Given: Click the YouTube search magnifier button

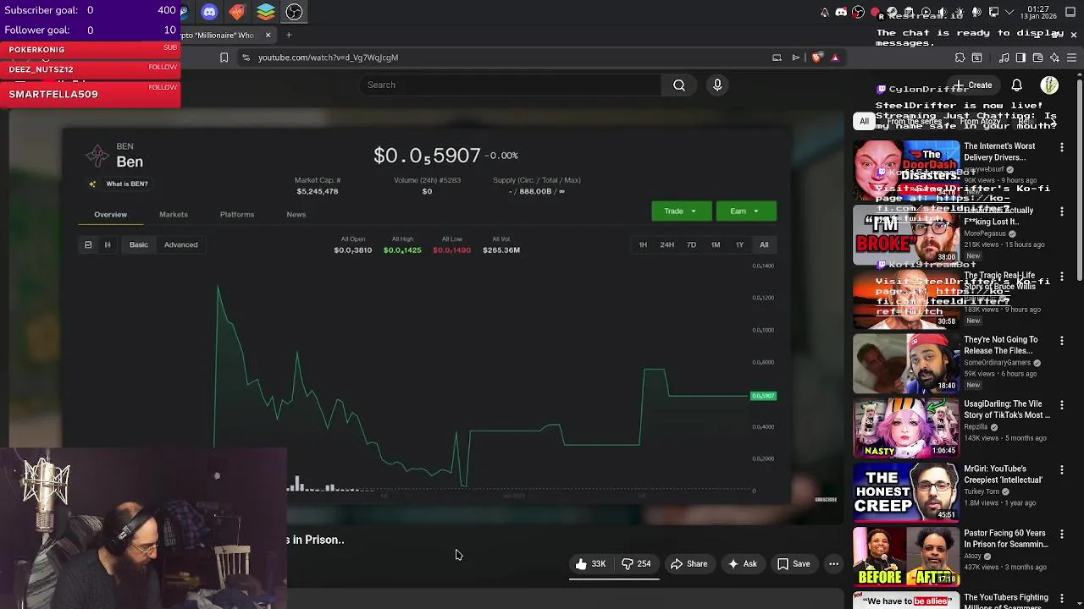Looking at the screenshot, I should click(x=679, y=85).
